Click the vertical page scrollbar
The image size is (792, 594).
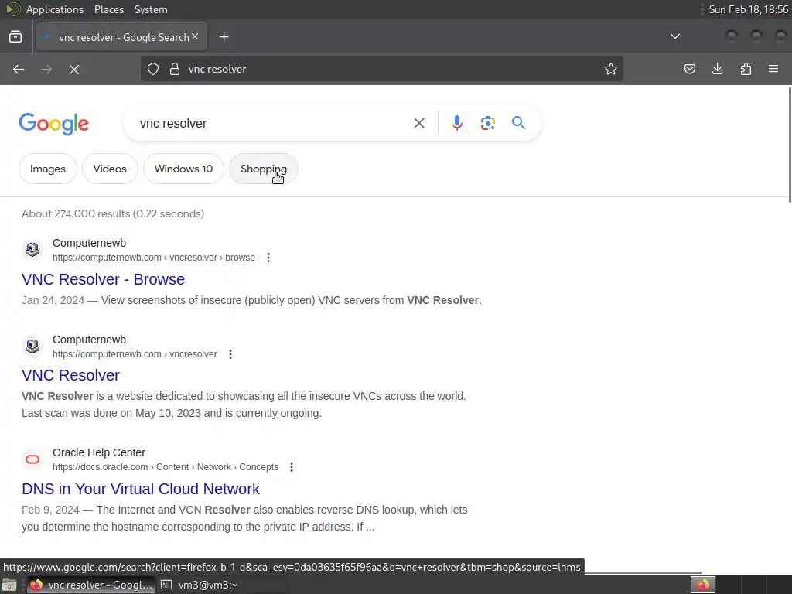(790, 145)
